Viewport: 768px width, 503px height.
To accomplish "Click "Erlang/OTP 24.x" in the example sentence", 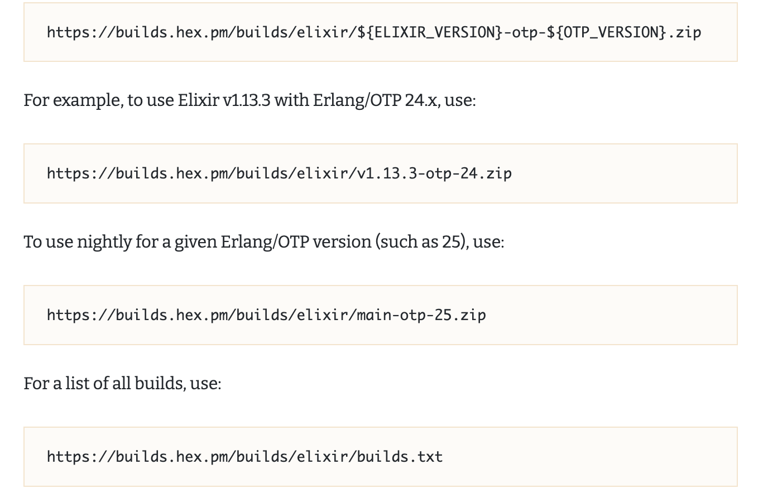I will point(375,100).
